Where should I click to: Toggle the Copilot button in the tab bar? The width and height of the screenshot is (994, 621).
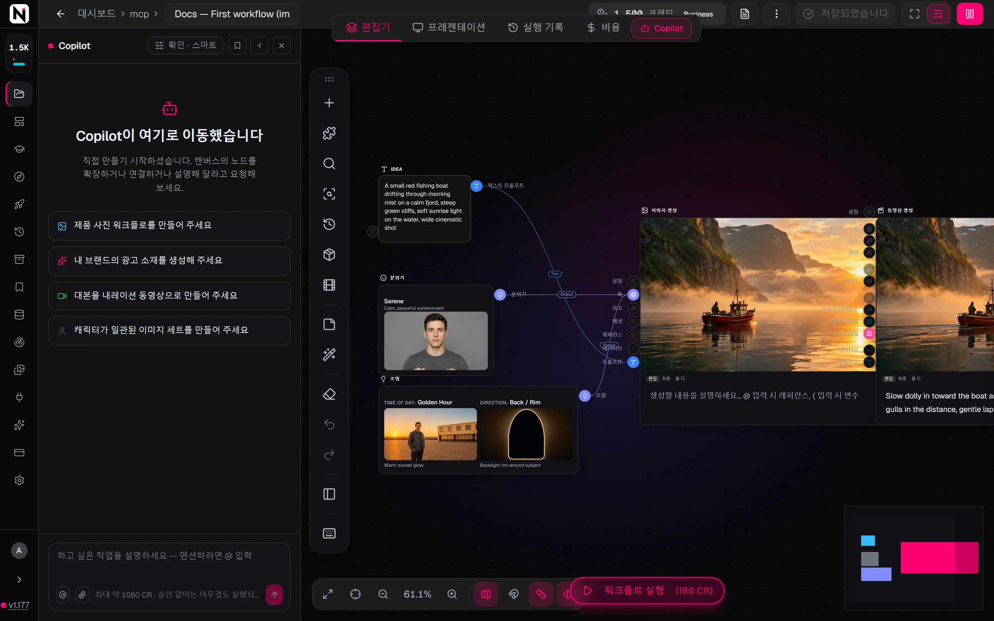click(661, 28)
